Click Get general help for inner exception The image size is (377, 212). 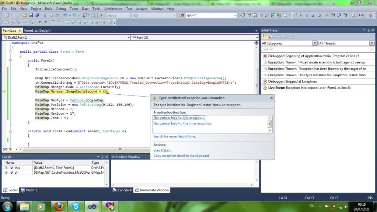pos(183,123)
